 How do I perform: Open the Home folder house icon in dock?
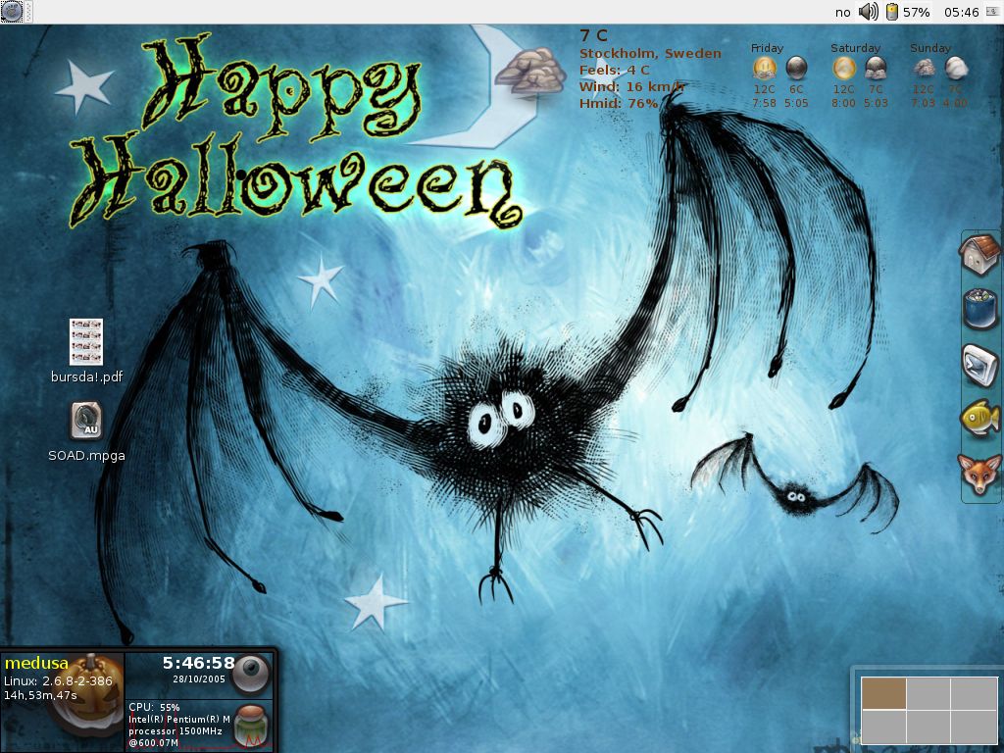(x=979, y=254)
